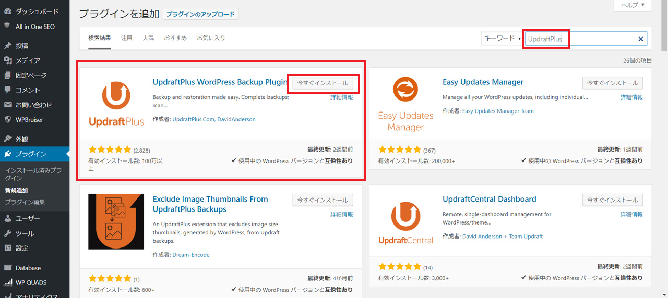The height and width of the screenshot is (298, 668).
Task: Click author link Easy Updates Manager Team
Action: [x=498, y=111]
